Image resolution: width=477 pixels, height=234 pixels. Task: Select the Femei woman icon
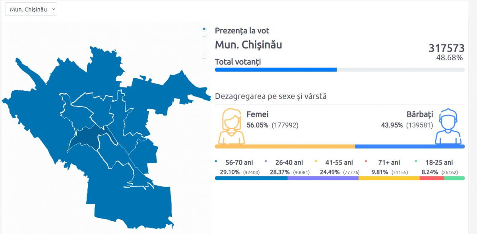(231, 126)
